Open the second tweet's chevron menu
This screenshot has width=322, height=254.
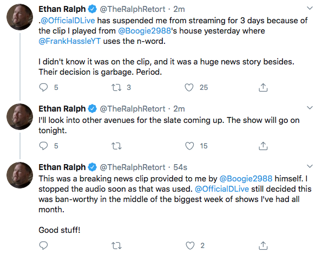click(310, 108)
